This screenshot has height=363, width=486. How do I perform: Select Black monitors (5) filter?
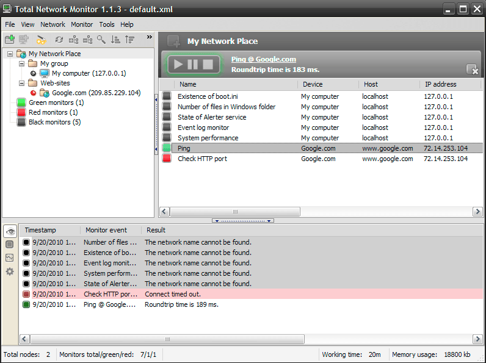click(x=54, y=123)
